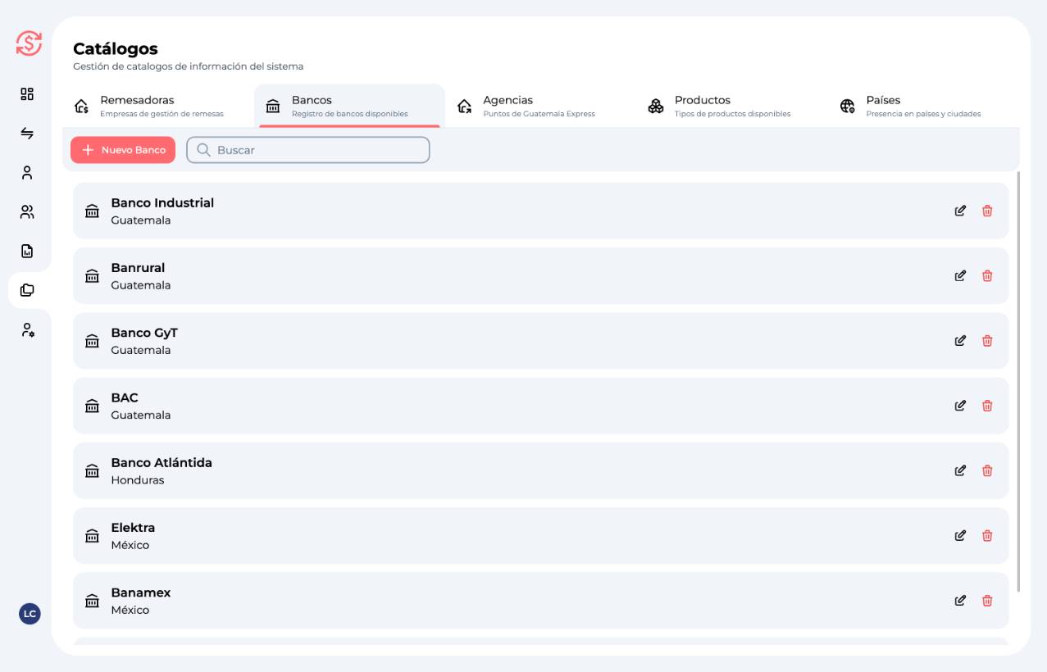
Task: Click the bank icon of Banco Industrial row
Action: (92, 211)
